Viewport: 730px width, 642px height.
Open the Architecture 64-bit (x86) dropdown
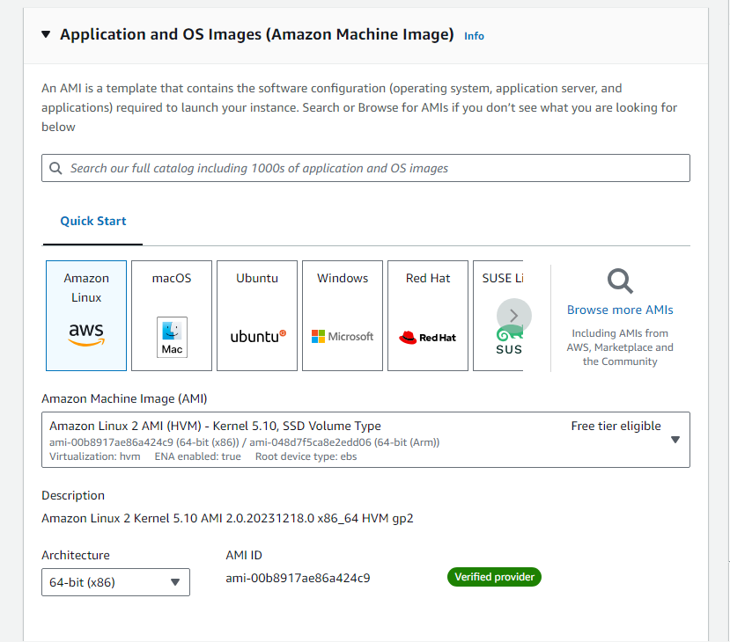[x=115, y=582]
